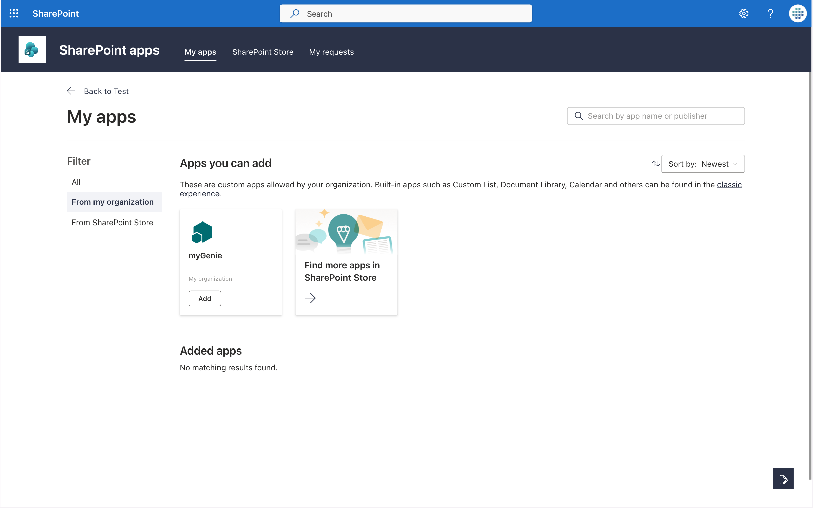The image size is (813, 508).
Task: Open the Find more apps in SharePoint Store text
Action: point(342,271)
